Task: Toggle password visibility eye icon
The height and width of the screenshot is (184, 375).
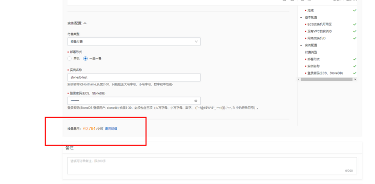Action: coord(196,101)
